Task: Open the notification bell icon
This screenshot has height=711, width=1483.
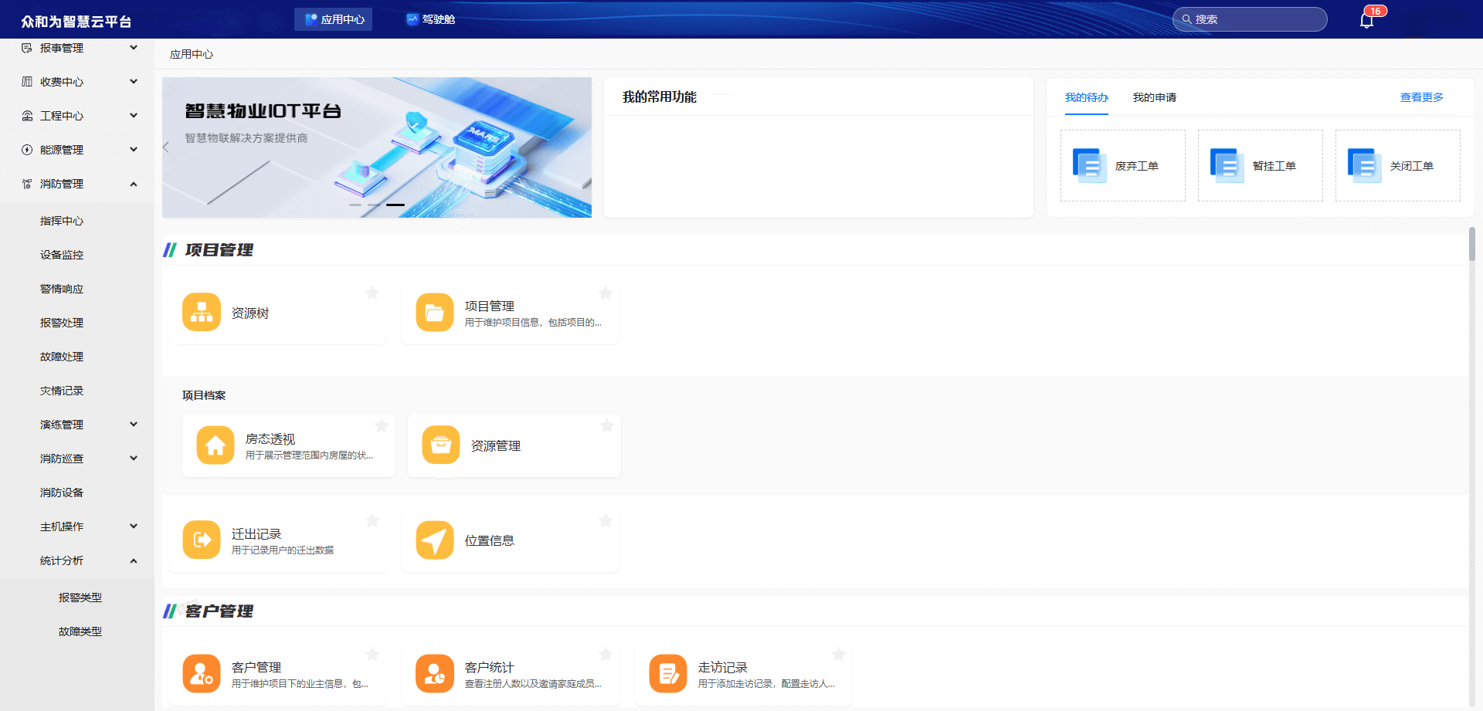Action: tap(1366, 20)
